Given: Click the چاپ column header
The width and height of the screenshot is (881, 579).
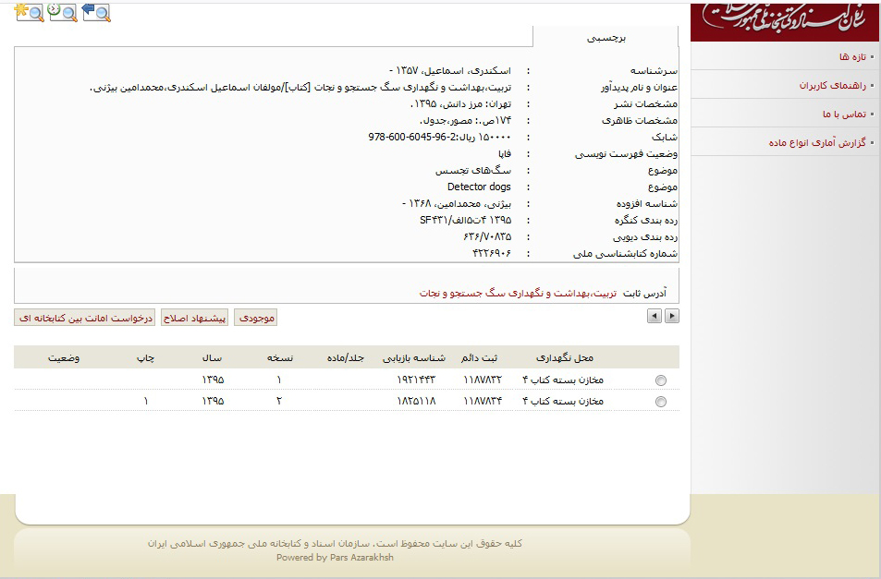Looking at the screenshot, I should [145, 358].
